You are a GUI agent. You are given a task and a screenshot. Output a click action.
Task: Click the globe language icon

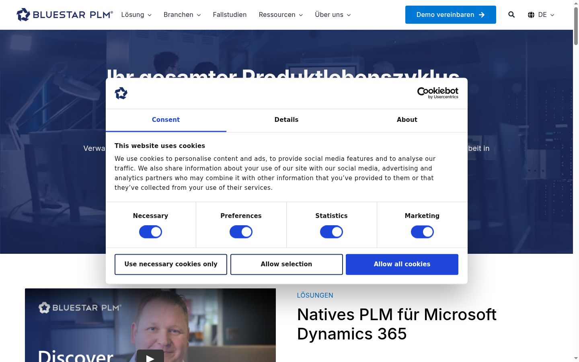(531, 15)
